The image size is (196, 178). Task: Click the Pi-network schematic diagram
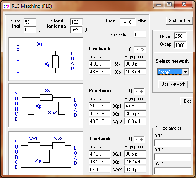point(46,105)
